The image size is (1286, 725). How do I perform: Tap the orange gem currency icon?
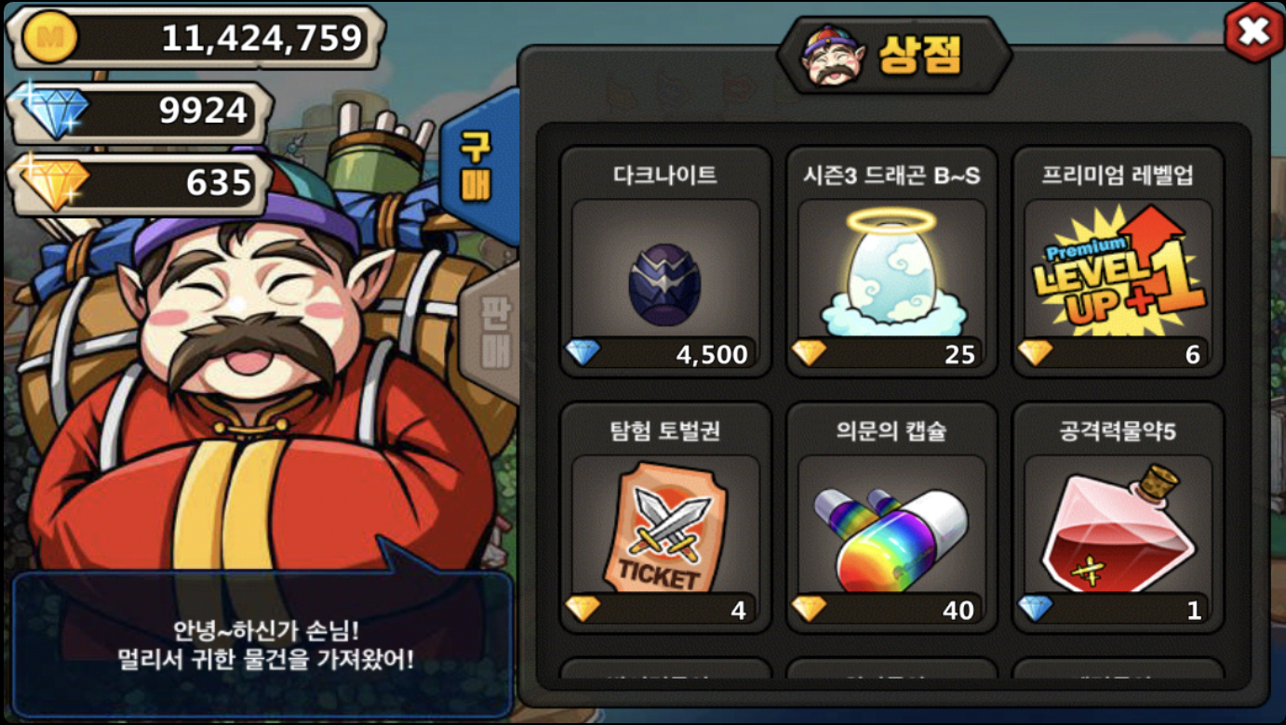pos(51,182)
